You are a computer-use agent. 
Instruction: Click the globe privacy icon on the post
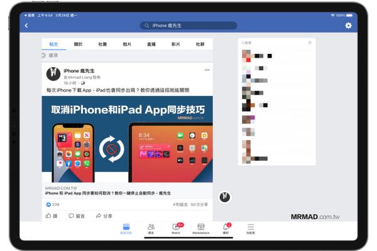point(83,83)
